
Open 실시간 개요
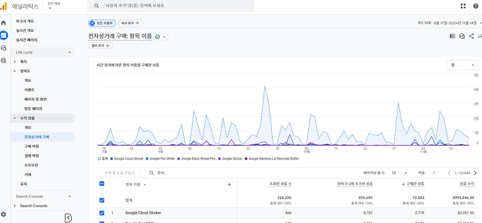tap(25, 30)
